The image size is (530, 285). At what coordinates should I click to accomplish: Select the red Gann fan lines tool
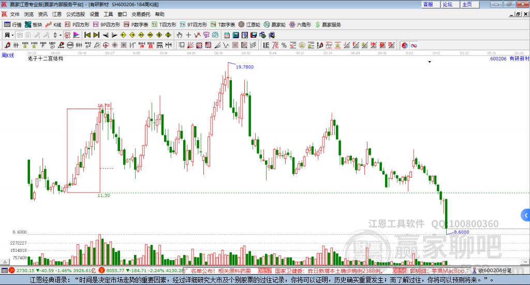click(x=190, y=45)
